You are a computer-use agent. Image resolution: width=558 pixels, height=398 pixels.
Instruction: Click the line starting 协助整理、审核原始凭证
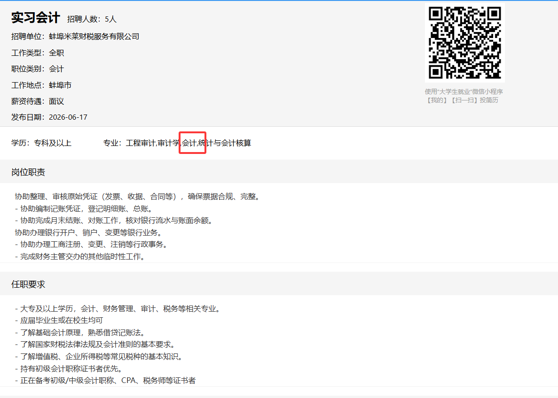(x=138, y=197)
